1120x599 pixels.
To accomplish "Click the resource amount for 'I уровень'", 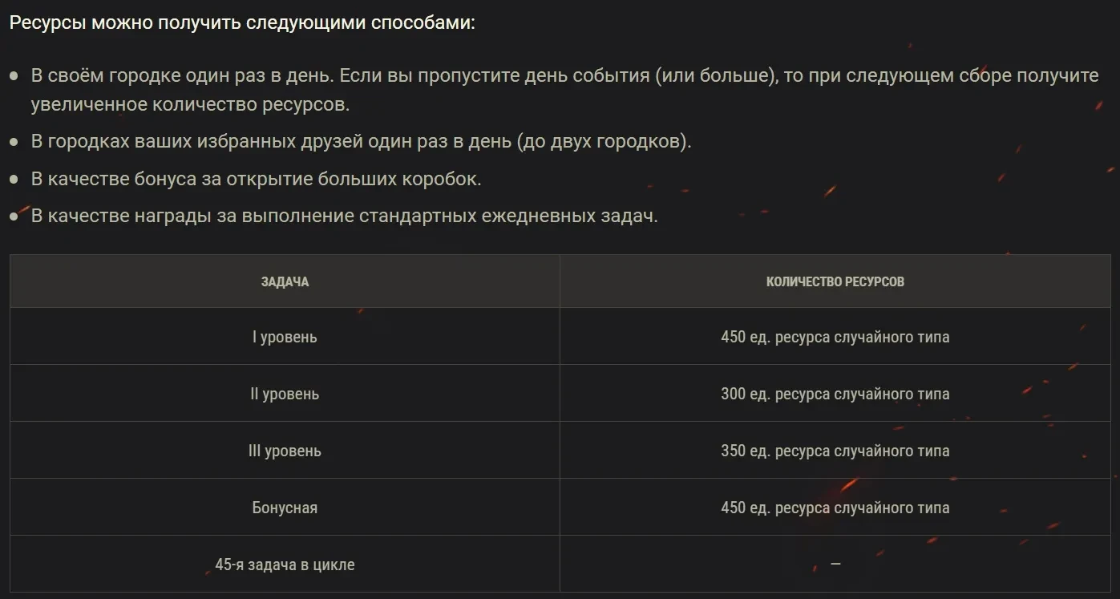I will pyautogui.click(x=835, y=337).
